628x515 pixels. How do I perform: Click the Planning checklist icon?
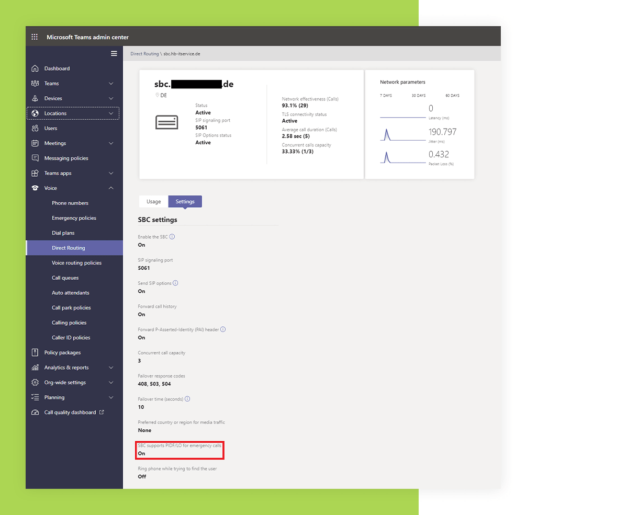click(35, 397)
